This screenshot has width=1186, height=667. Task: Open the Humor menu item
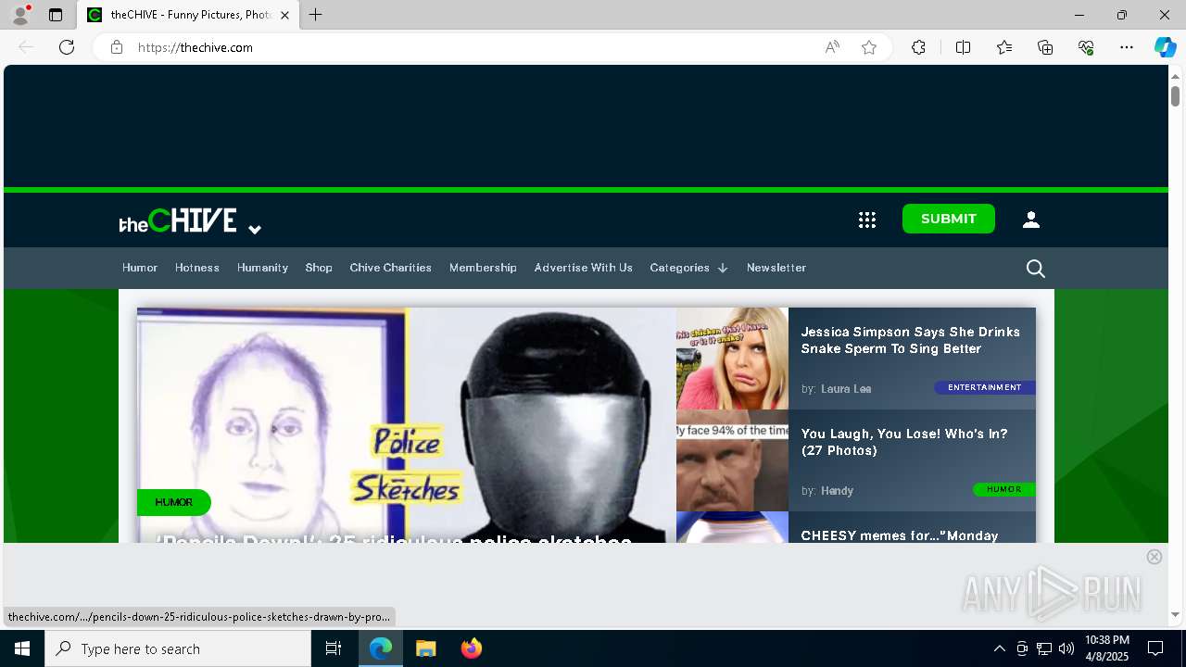[x=140, y=268]
